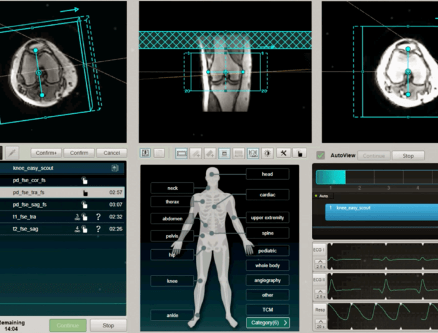Click the syringe contrast injection icon
Viewport: 438px width, 333px height.
13,153
